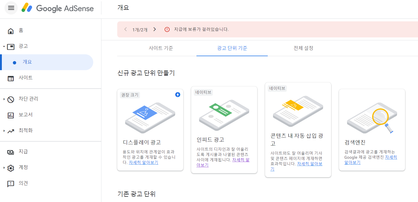Switch to 사이트 기준 tab
418x202 pixels.
(161, 48)
